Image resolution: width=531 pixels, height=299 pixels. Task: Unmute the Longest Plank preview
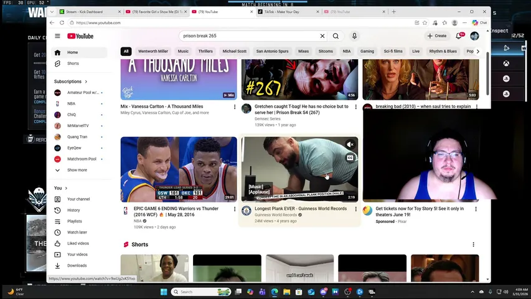350,145
